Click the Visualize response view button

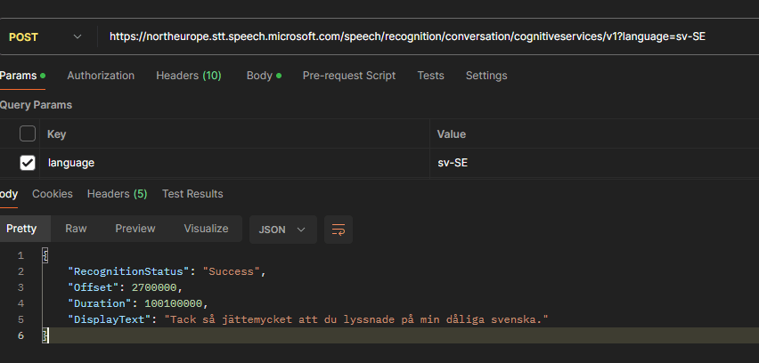click(206, 229)
